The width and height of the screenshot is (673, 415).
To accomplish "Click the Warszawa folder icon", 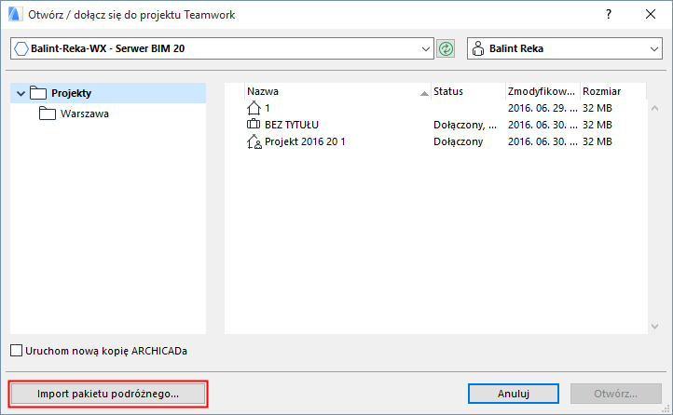I will click(48, 114).
